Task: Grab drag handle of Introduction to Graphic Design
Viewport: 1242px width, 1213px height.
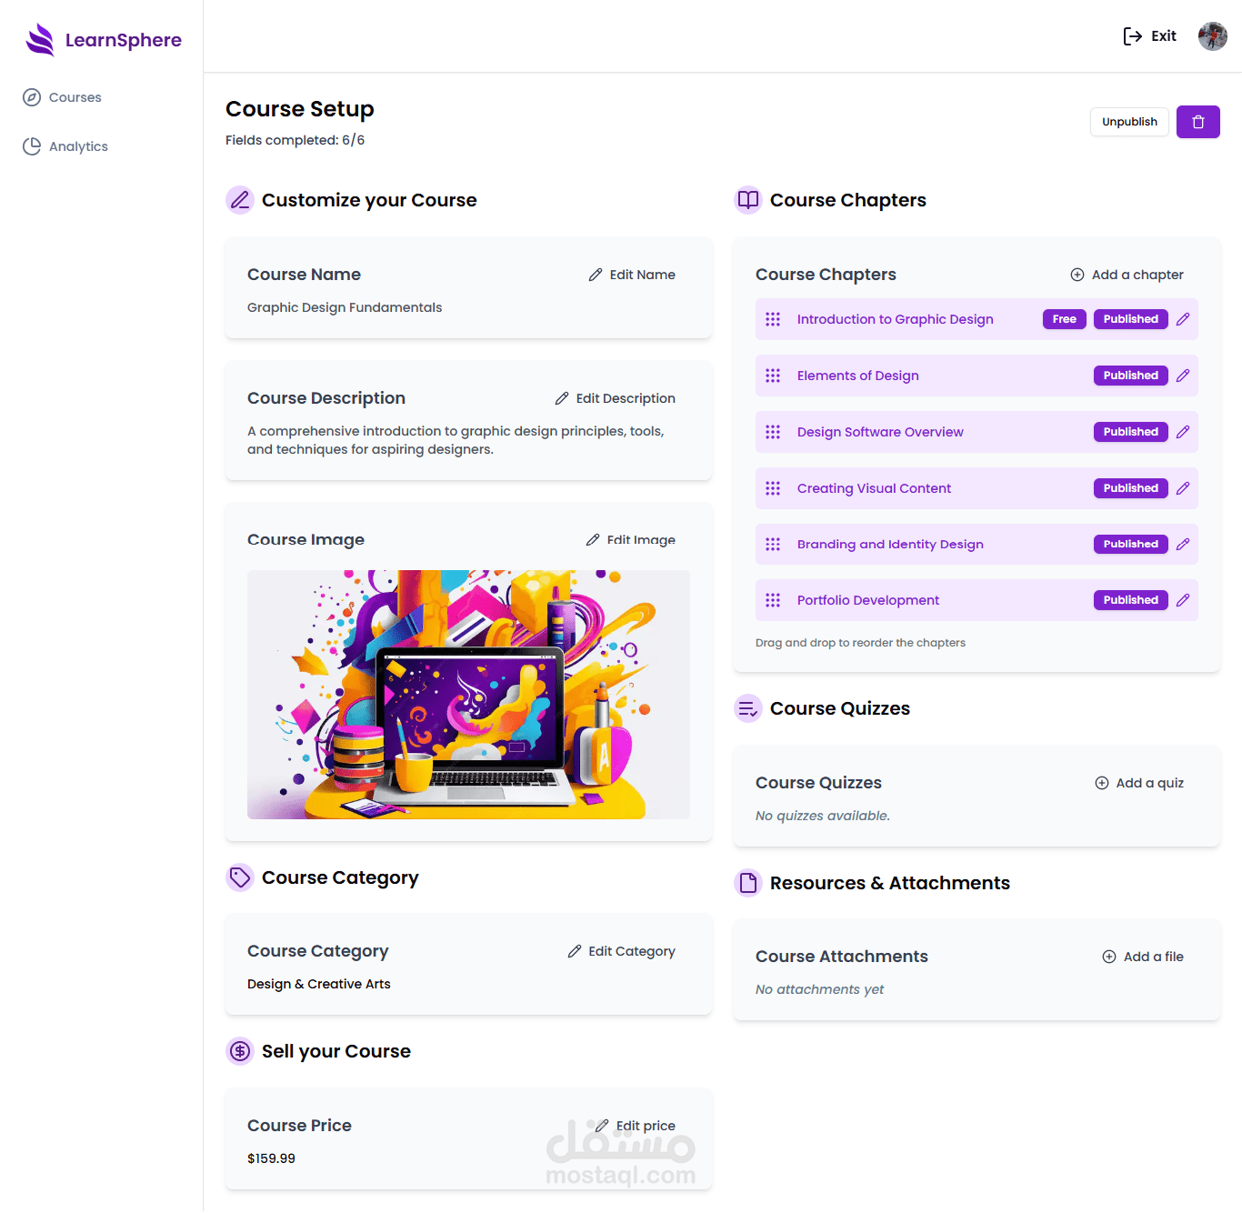Action: pos(773,319)
